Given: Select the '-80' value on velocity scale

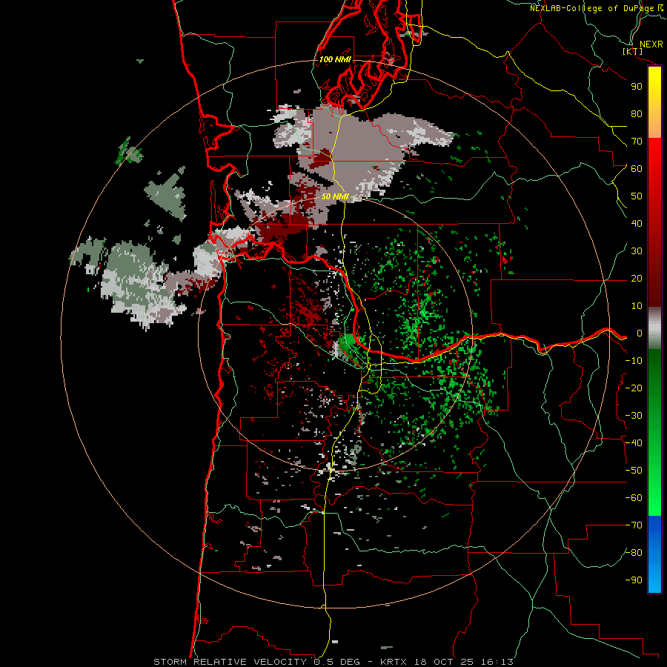Looking at the screenshot, I should 634,553.
